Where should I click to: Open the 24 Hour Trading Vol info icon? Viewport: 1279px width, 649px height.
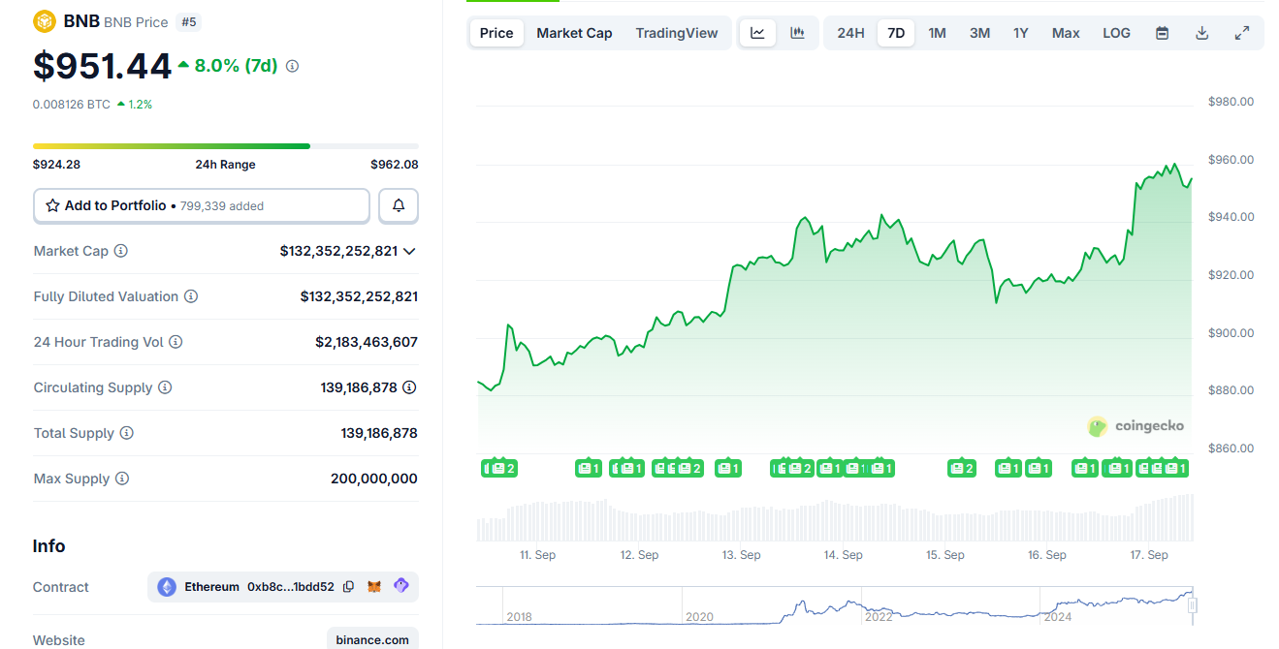[176, 342]
